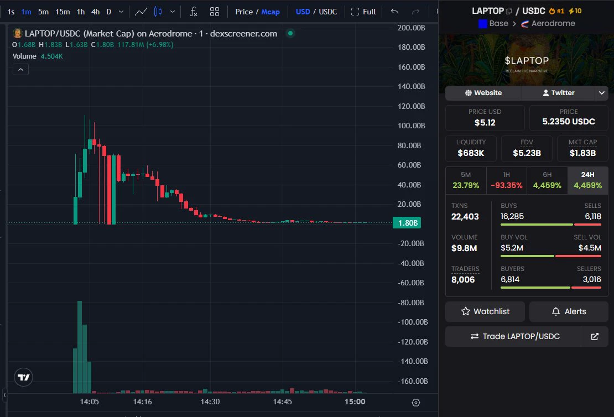Select the 5M change tab
This screenshot has width=614, height=417.
(x=466, y=180)
